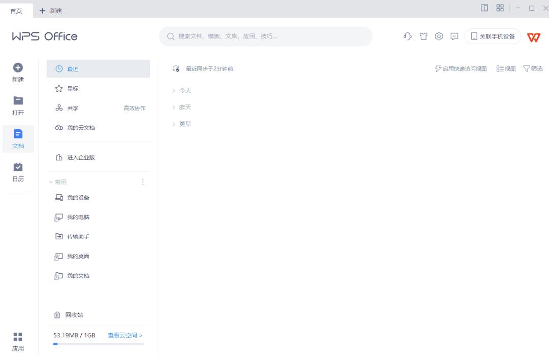This screenshot has height=362, width=549.
Task: Open the settings gear icon
Action: [x=439, y=37]
